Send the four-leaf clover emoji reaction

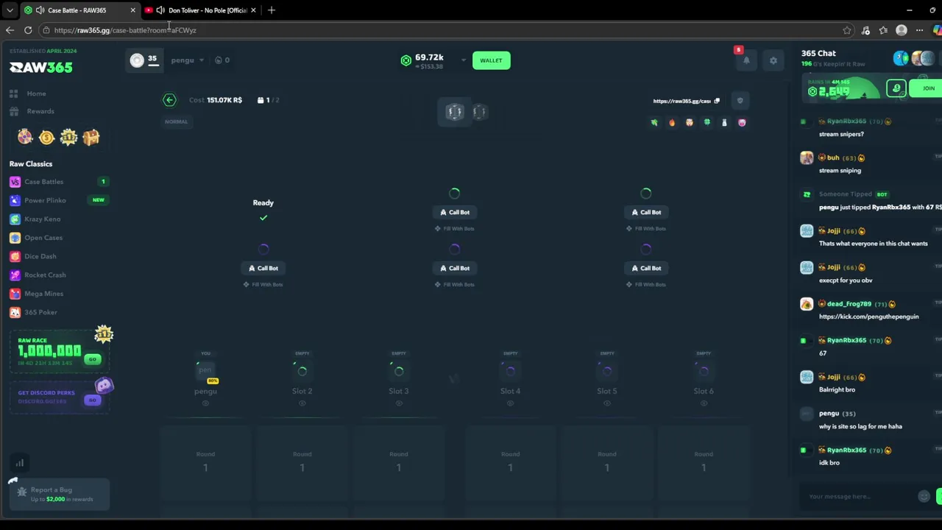[706, 123]
